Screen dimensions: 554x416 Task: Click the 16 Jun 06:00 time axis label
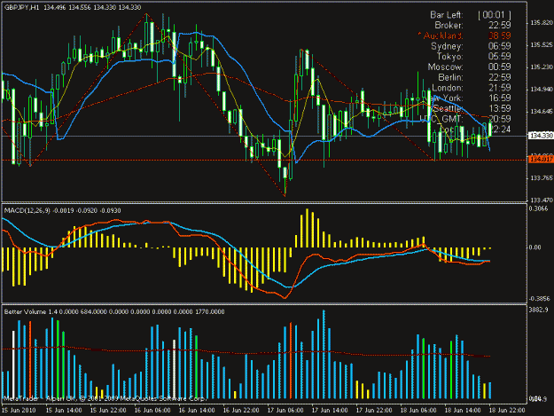pyautogui.click(x=152, y=411)
